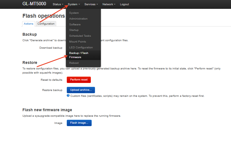
Task: Click the Restore section heading
Action: coord(30,63)
